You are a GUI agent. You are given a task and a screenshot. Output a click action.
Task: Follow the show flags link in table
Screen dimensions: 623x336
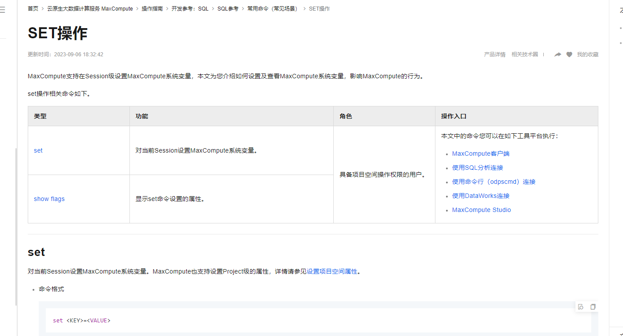point(49,199)
